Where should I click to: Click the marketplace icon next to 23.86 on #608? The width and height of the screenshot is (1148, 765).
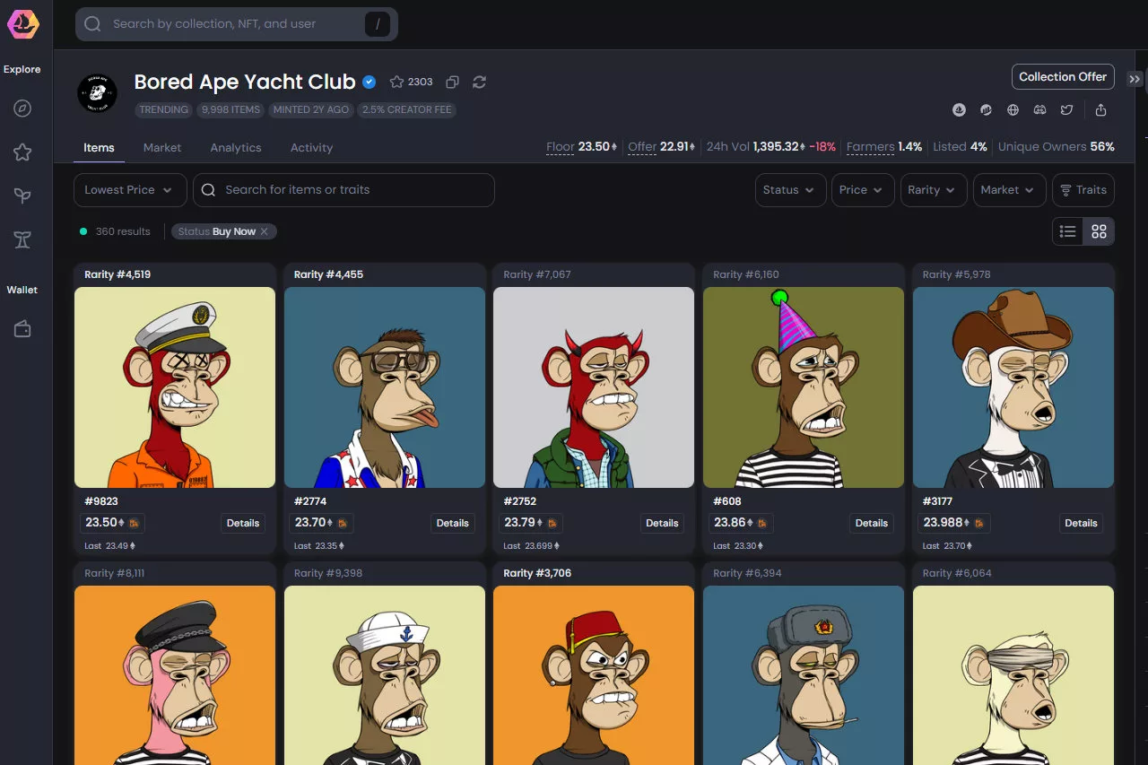point(762,523)
